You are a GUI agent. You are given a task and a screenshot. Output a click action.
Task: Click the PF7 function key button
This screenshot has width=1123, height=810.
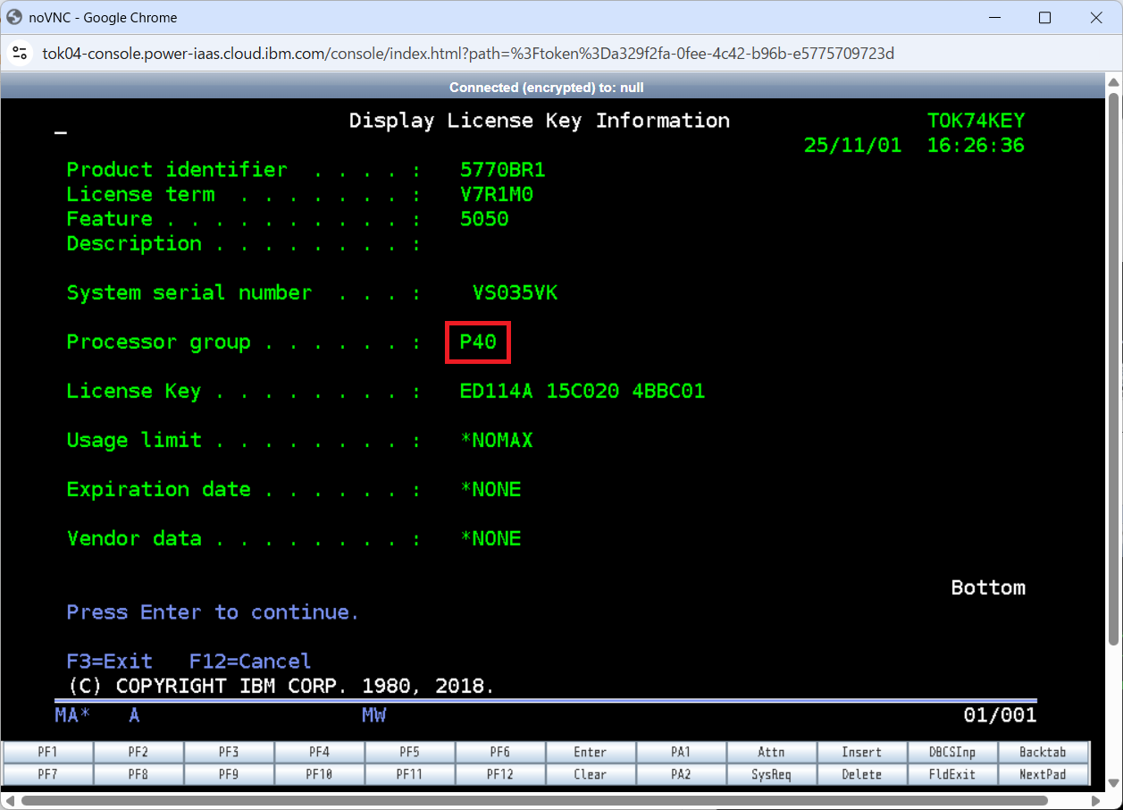(x=48, y=774)
